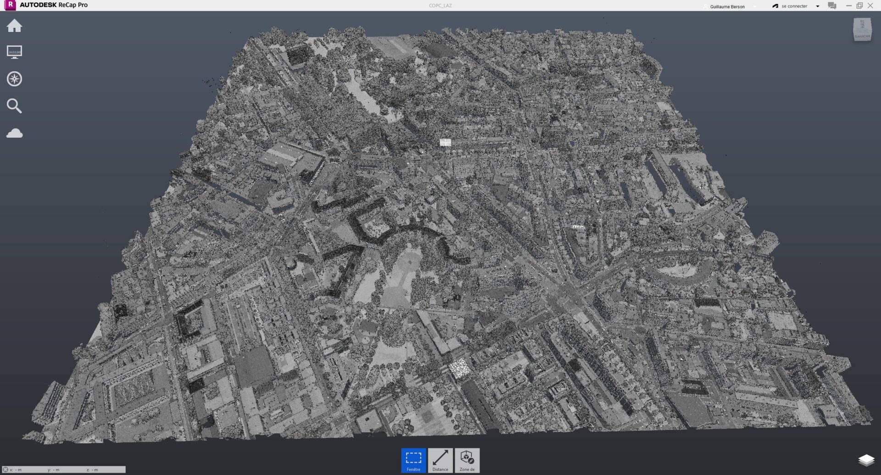Restore down the ReCap window
This screenshot has height=475, width=881.
[x=859, y=6]
